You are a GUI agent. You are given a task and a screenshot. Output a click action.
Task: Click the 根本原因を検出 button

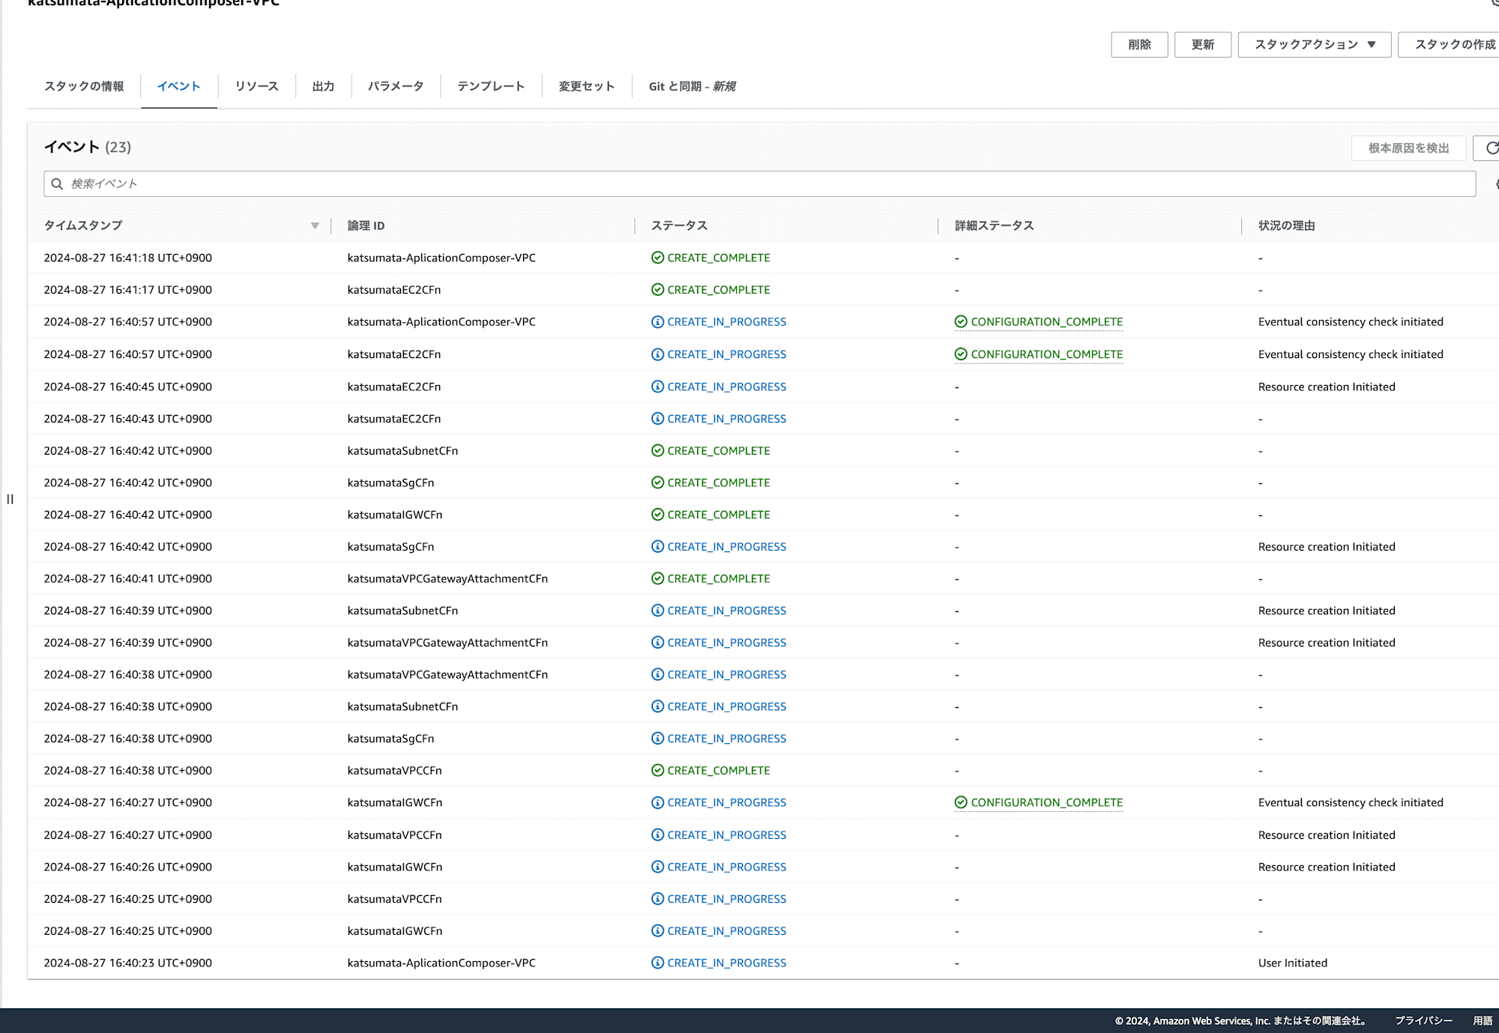(x=1408, y=148)
